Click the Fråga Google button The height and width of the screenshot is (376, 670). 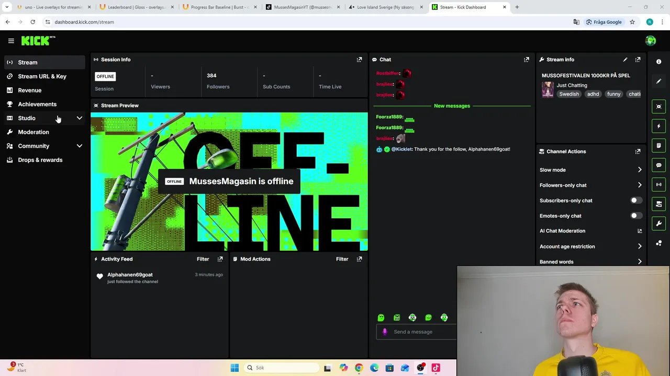click(x=604, y=22)
